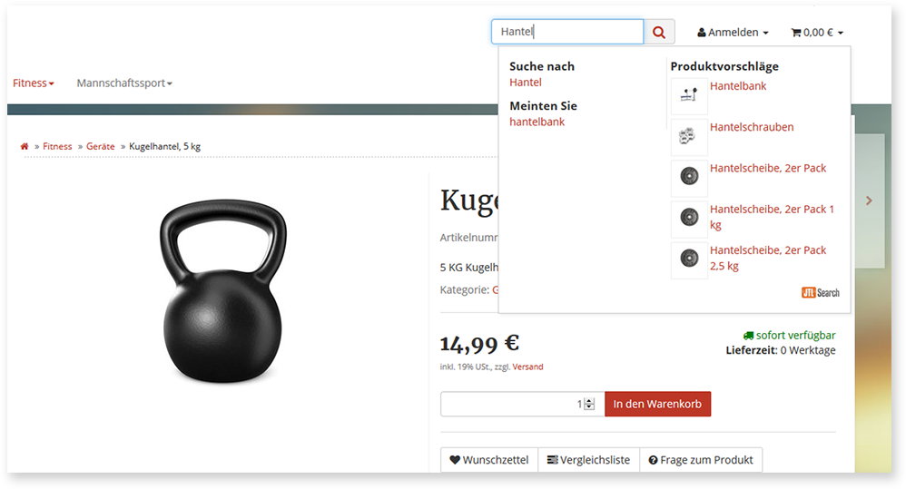The width and height of the screenshot is (906, 489).
Task: Click the red magnifier search button
Action: (x=659, y=33)
